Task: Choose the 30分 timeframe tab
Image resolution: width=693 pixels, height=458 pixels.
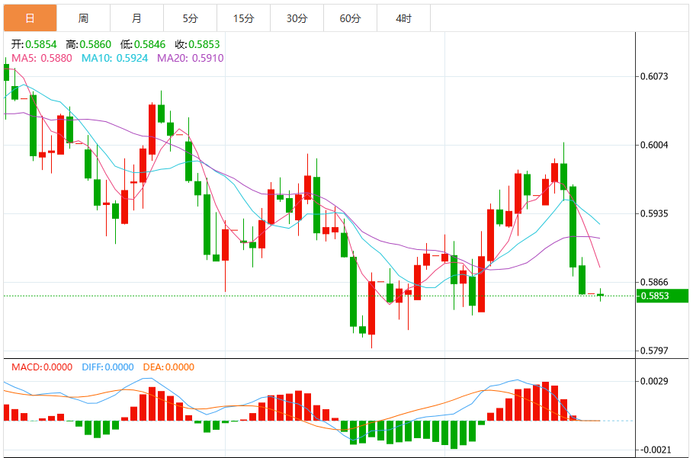Action: (297, 18)
